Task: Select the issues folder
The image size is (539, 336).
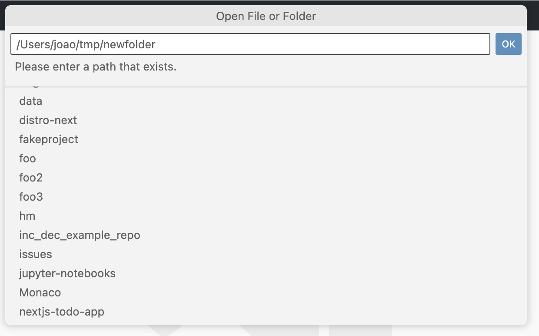Action: click(x=35, y=254)
